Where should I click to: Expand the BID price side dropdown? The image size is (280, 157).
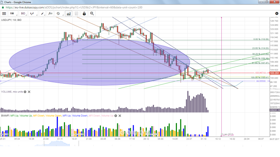pyautogui.click(x=24, y=13)
